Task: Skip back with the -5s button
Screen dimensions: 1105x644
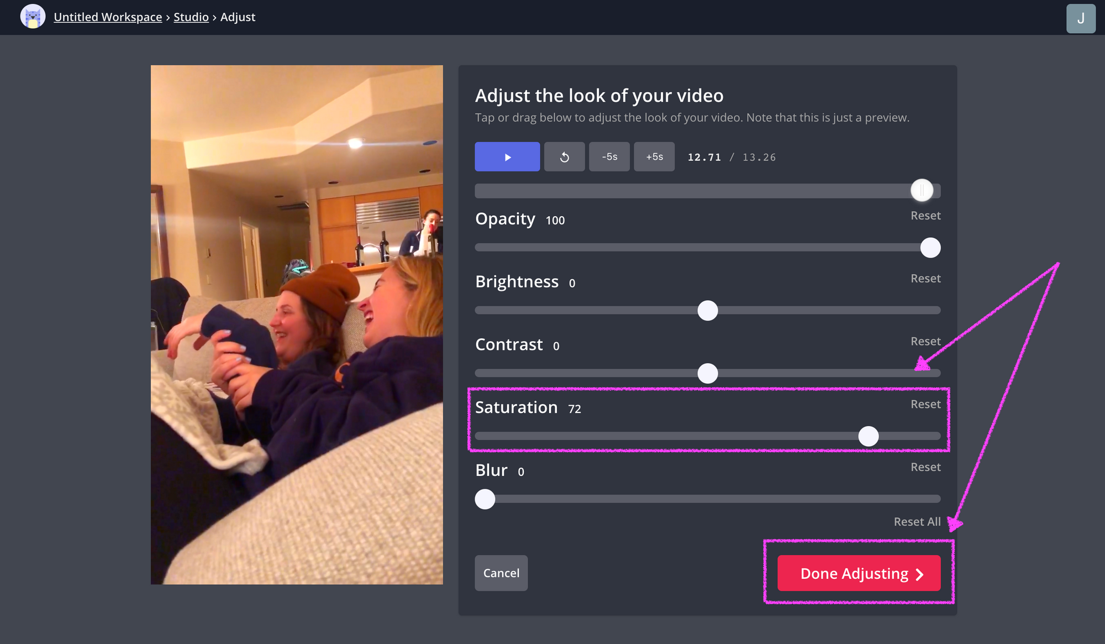Action: [609, 157]
